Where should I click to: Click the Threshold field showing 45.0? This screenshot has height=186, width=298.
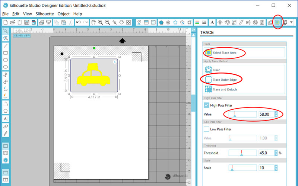coord(266,153)
